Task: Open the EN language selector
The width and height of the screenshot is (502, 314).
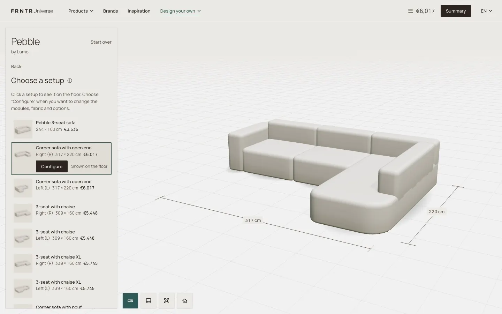Action: pyautogui.click(x=487, y=11)
